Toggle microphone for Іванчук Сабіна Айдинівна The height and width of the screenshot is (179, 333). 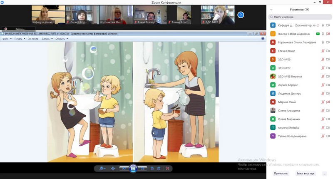pos(323,34)
